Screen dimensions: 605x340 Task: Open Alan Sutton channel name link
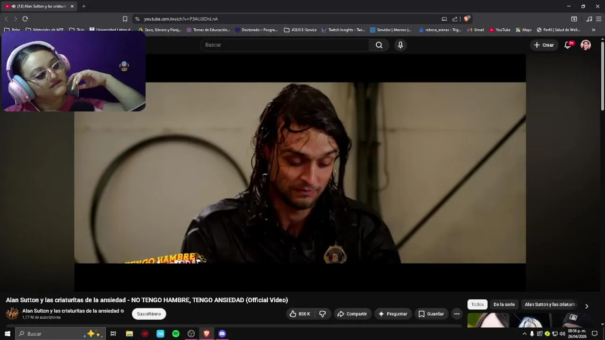pos(70,311)
